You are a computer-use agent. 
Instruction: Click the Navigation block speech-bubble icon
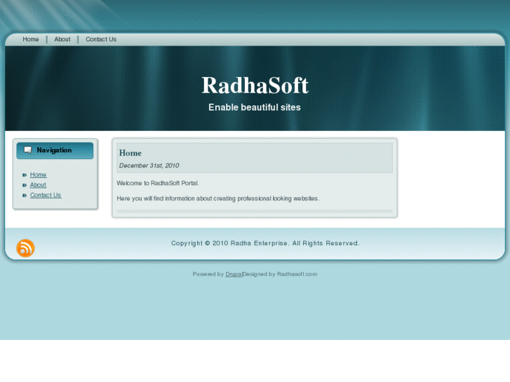click(x=28, y=150)
